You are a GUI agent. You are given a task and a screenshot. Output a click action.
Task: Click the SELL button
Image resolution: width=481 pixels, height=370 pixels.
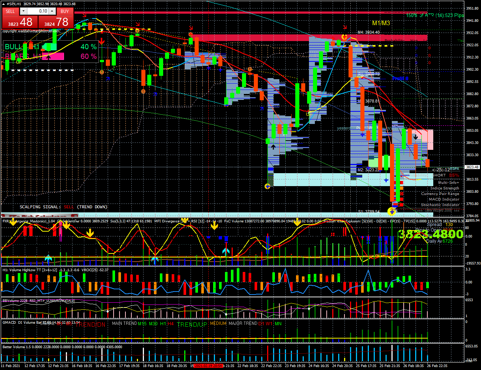10,11
